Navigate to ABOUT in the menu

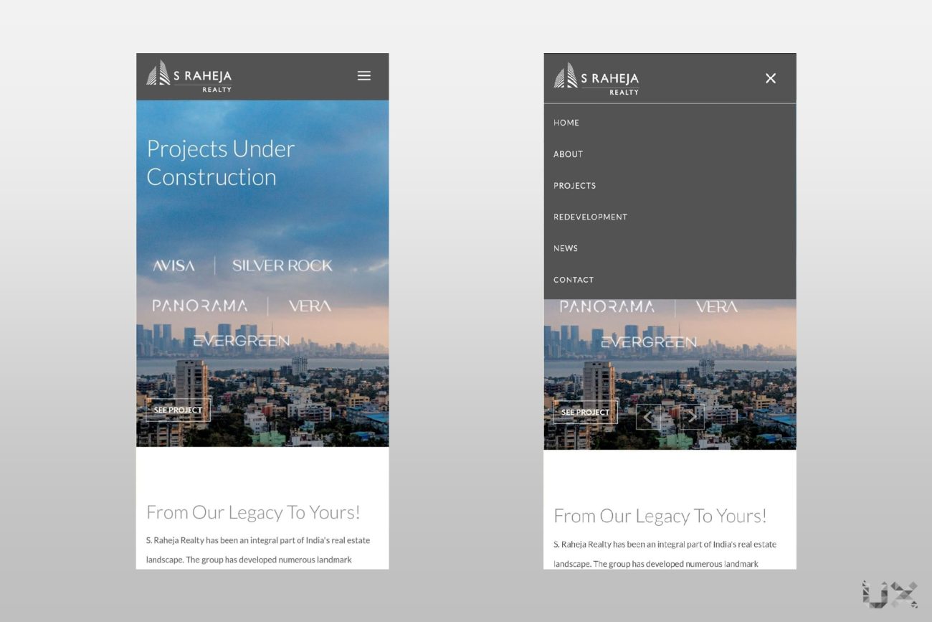tap(568, 154)
